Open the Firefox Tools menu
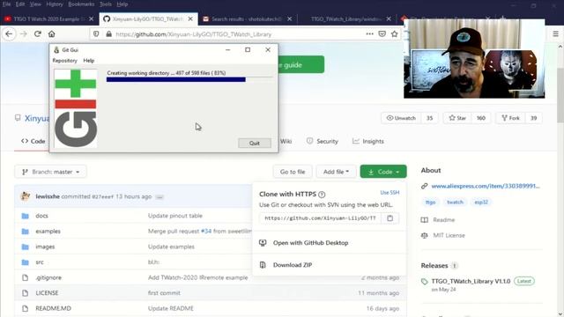The image size is (564, 317). tap(106, 4)
